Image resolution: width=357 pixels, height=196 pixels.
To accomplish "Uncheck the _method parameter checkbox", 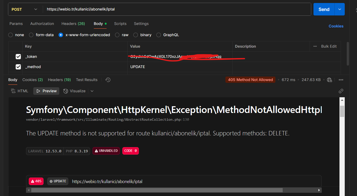I will click(18, 67).
